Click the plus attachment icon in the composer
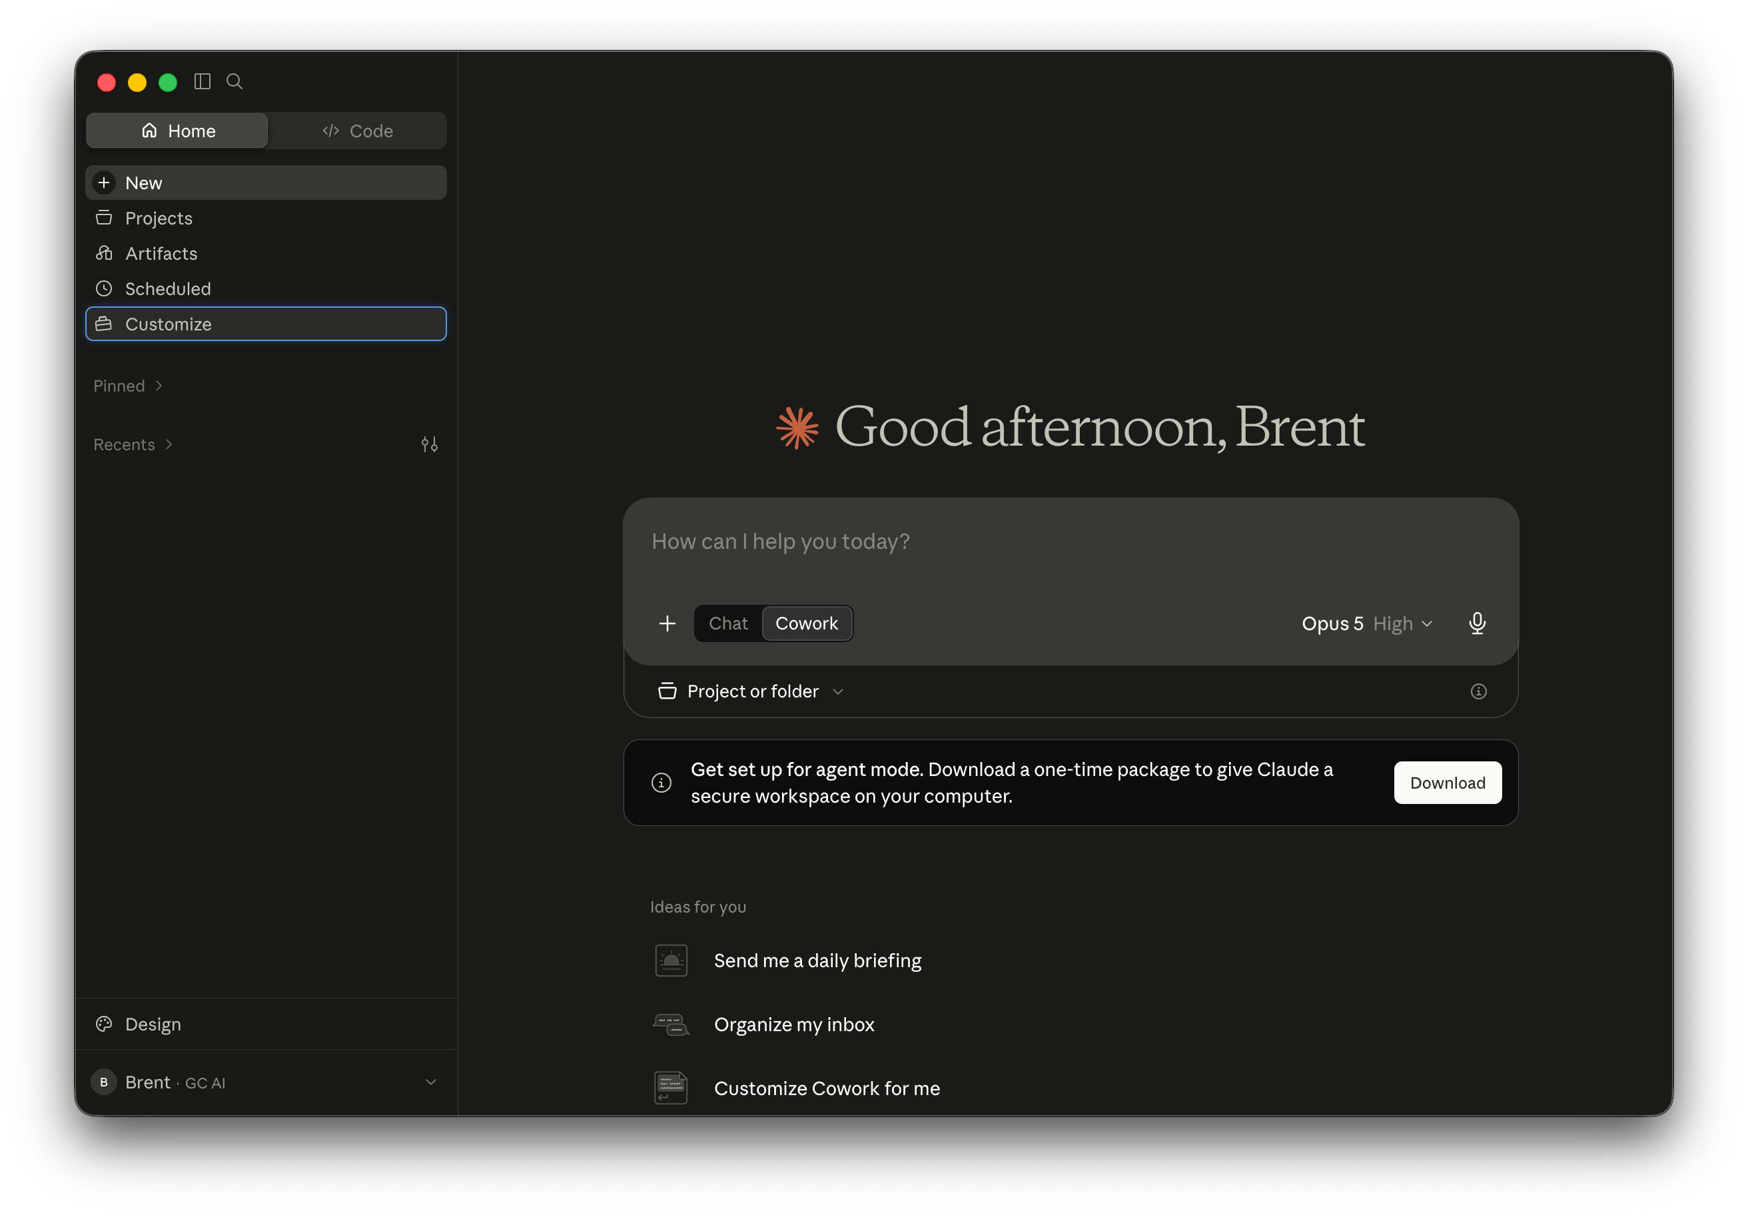The width and height of the screenshot is (1748, 1215). coord(667,623)
